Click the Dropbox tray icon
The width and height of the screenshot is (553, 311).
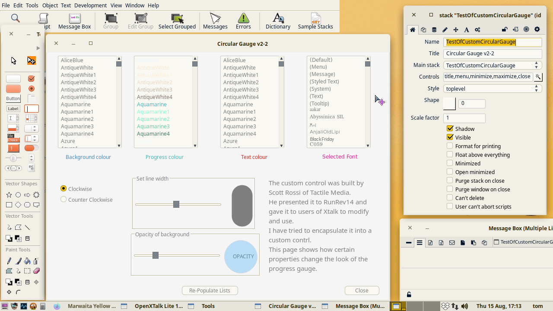coord(445,306)
